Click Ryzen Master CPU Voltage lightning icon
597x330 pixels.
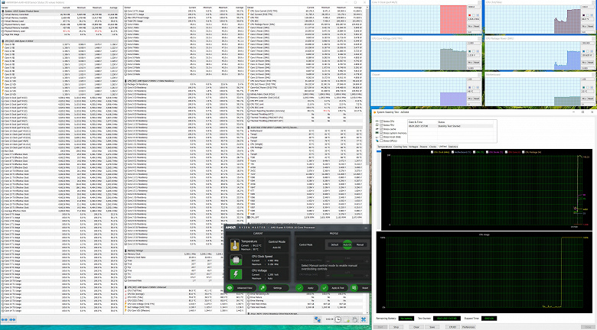[236, 274]
